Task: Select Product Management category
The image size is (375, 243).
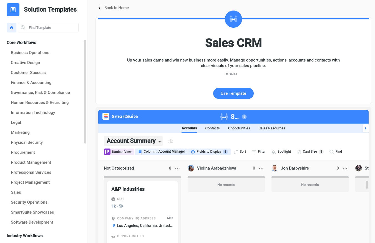Action: 31,162
